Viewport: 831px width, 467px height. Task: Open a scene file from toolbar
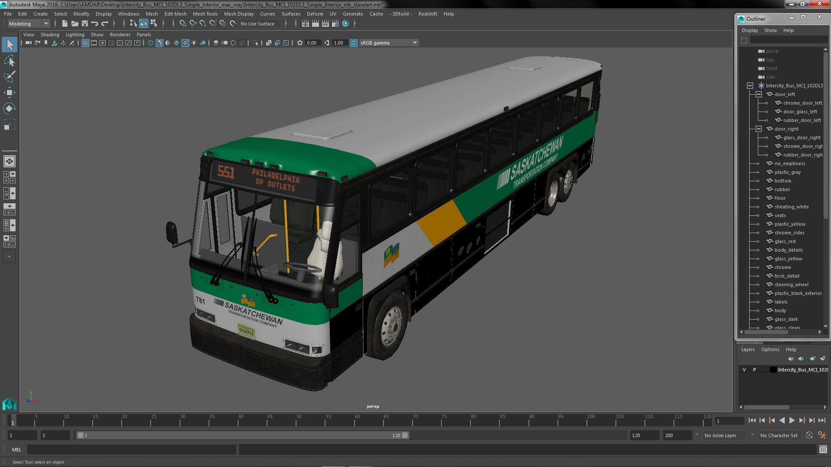pos(75,24)
